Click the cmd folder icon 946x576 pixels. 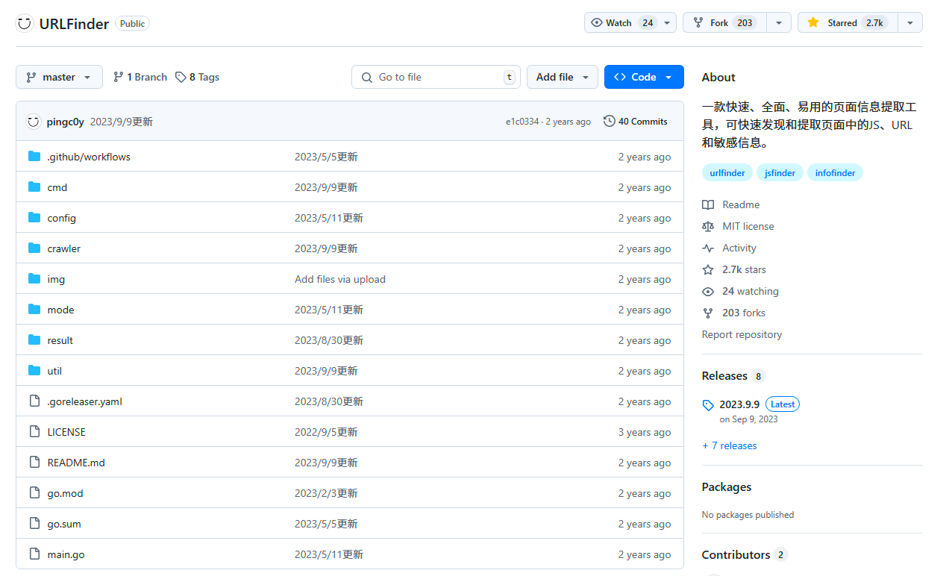(x=34, y=187)
